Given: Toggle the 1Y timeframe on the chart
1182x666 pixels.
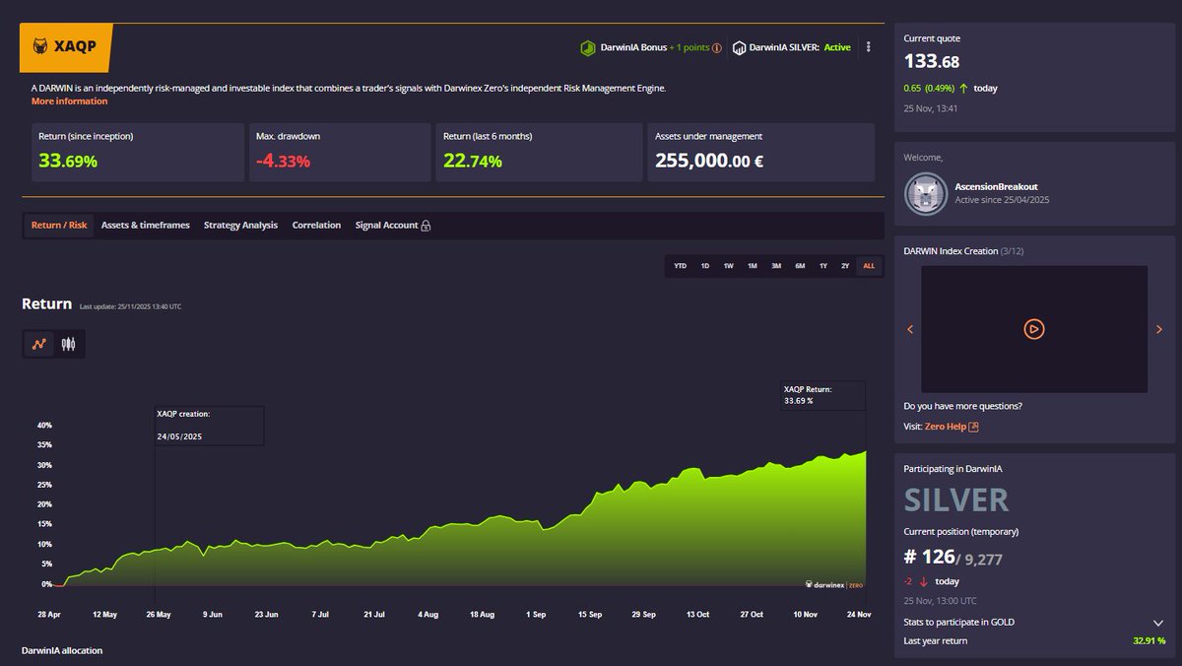Looking at the screenshot, I should click(x=822, y=265).
